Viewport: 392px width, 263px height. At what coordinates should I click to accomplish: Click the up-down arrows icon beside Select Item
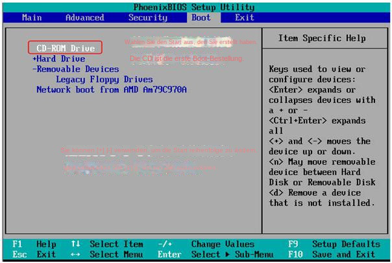click(x=75, y=244)
